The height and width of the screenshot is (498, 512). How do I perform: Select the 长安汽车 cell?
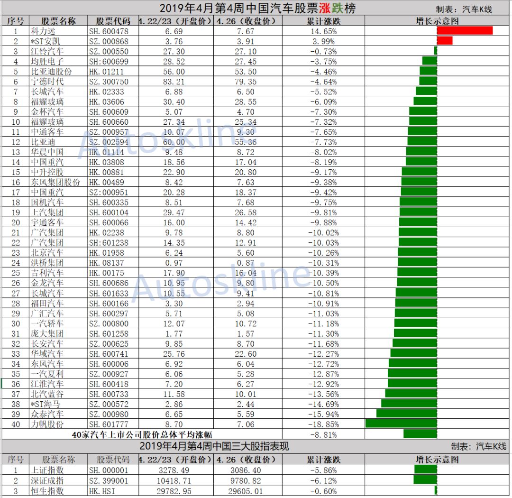(x=58, y=344)
